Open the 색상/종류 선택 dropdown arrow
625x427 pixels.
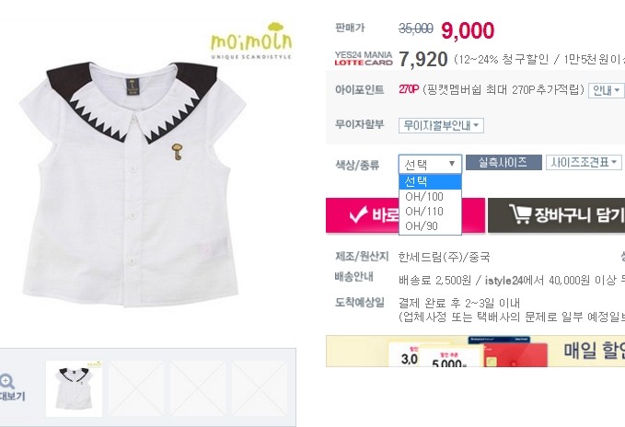pos(452,164)
